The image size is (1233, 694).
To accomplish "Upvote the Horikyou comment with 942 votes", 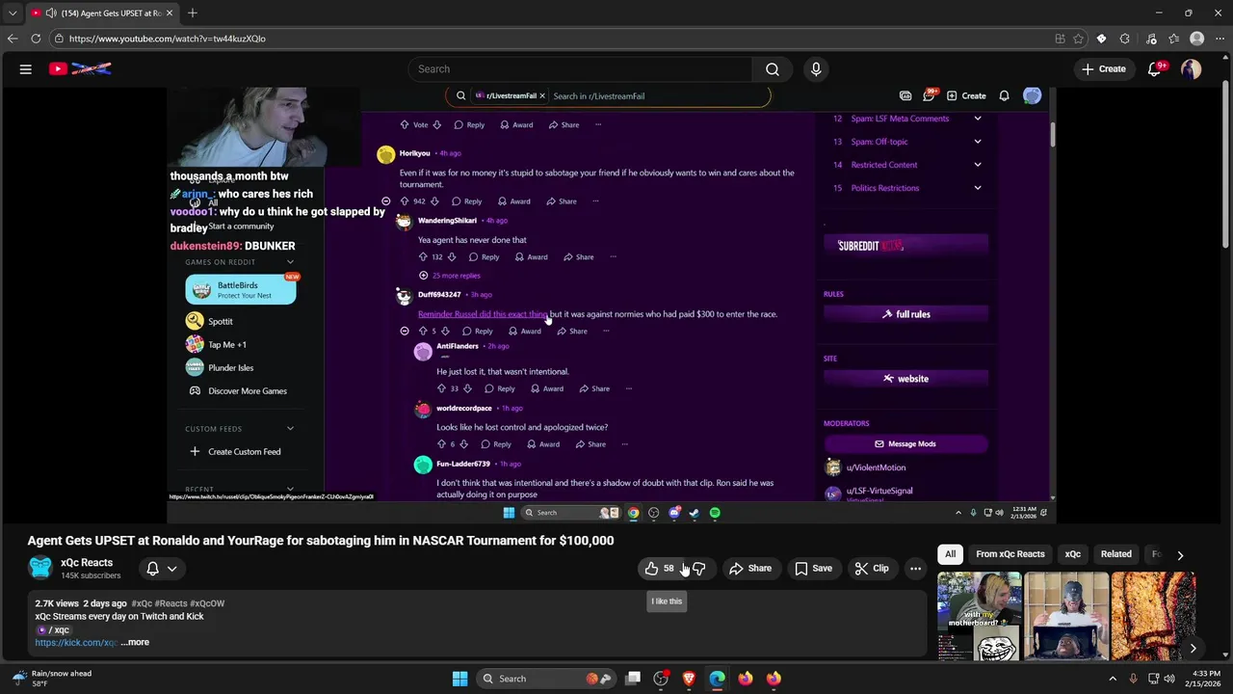I will pyautogui.click(x=405, y=201).
